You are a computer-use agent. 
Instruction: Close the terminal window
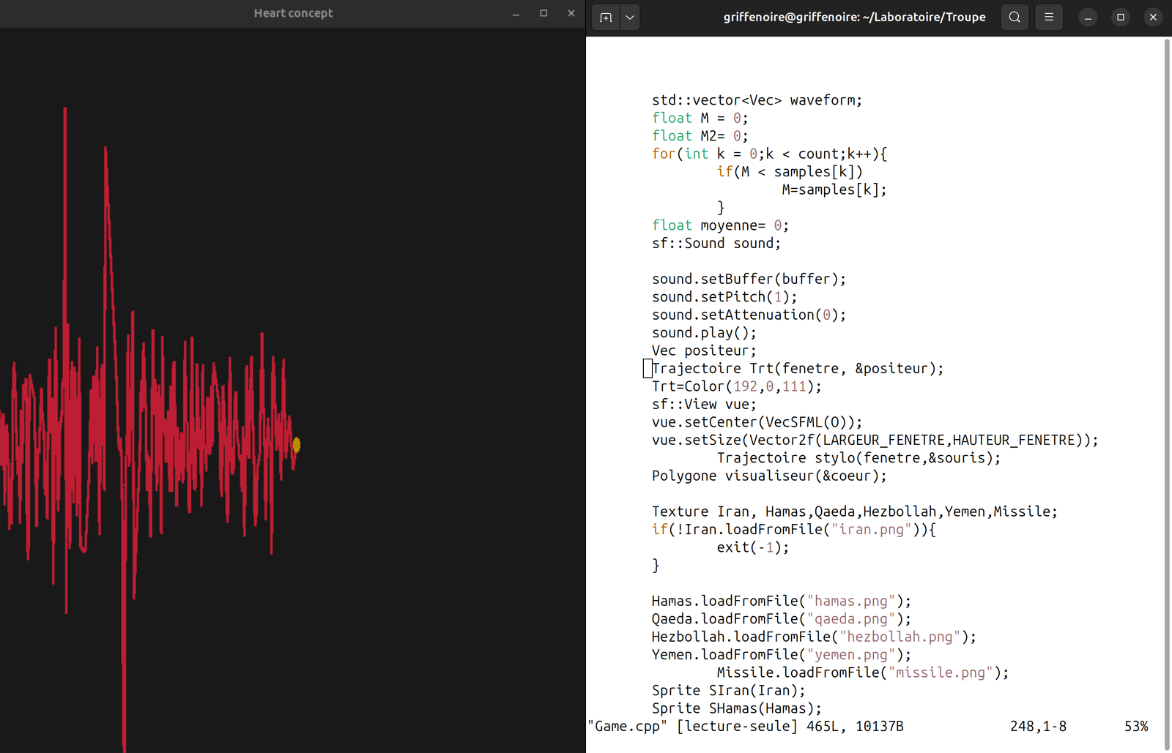[x=1153, y=18]
